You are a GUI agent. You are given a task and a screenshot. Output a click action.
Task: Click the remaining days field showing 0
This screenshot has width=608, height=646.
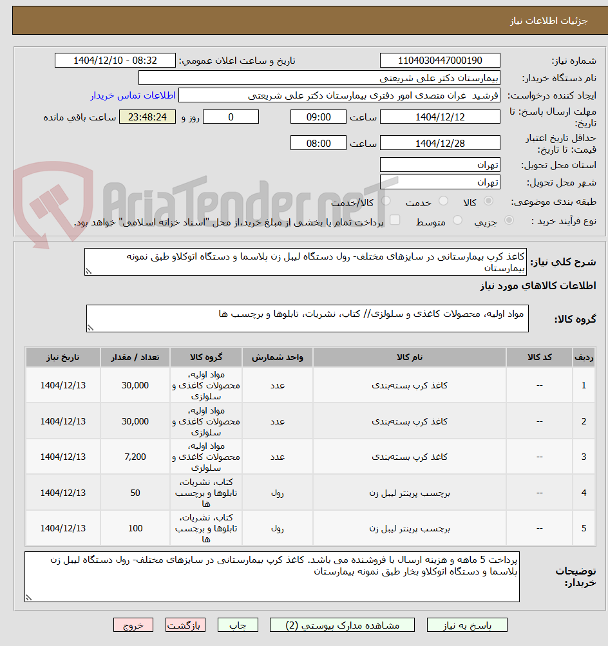coord(231,117)
